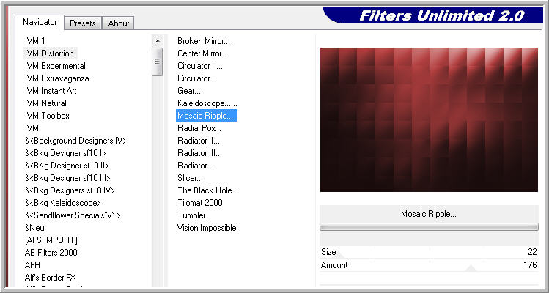Apply The Black Hole filter entry
Image resolution: width=549 pixels, height=293 pixels.
point(206,190)
